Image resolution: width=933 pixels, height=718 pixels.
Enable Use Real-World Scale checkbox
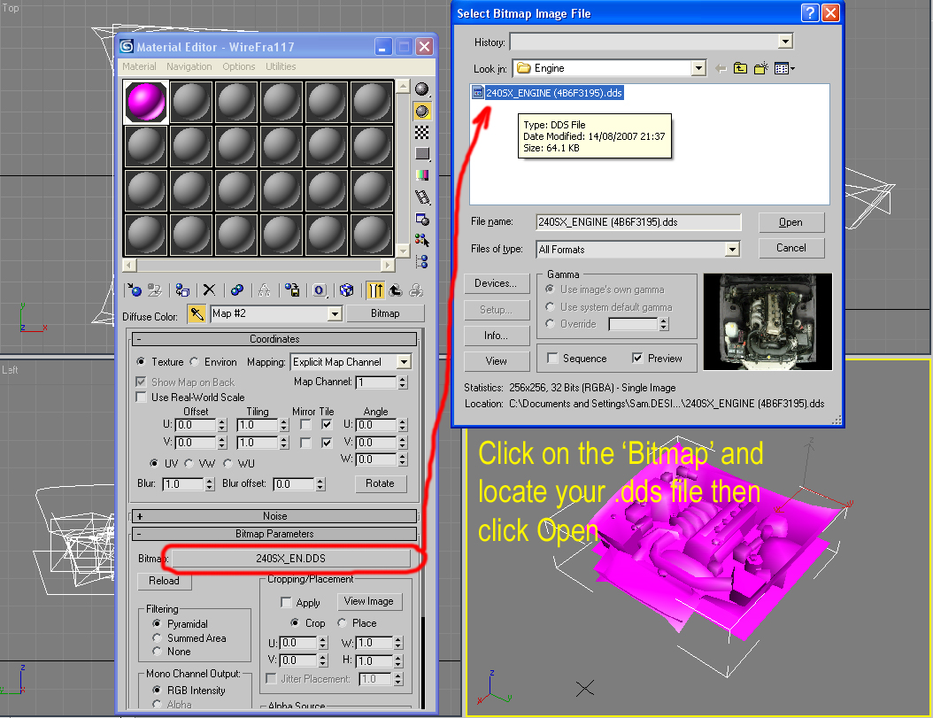tap(141, 398)
